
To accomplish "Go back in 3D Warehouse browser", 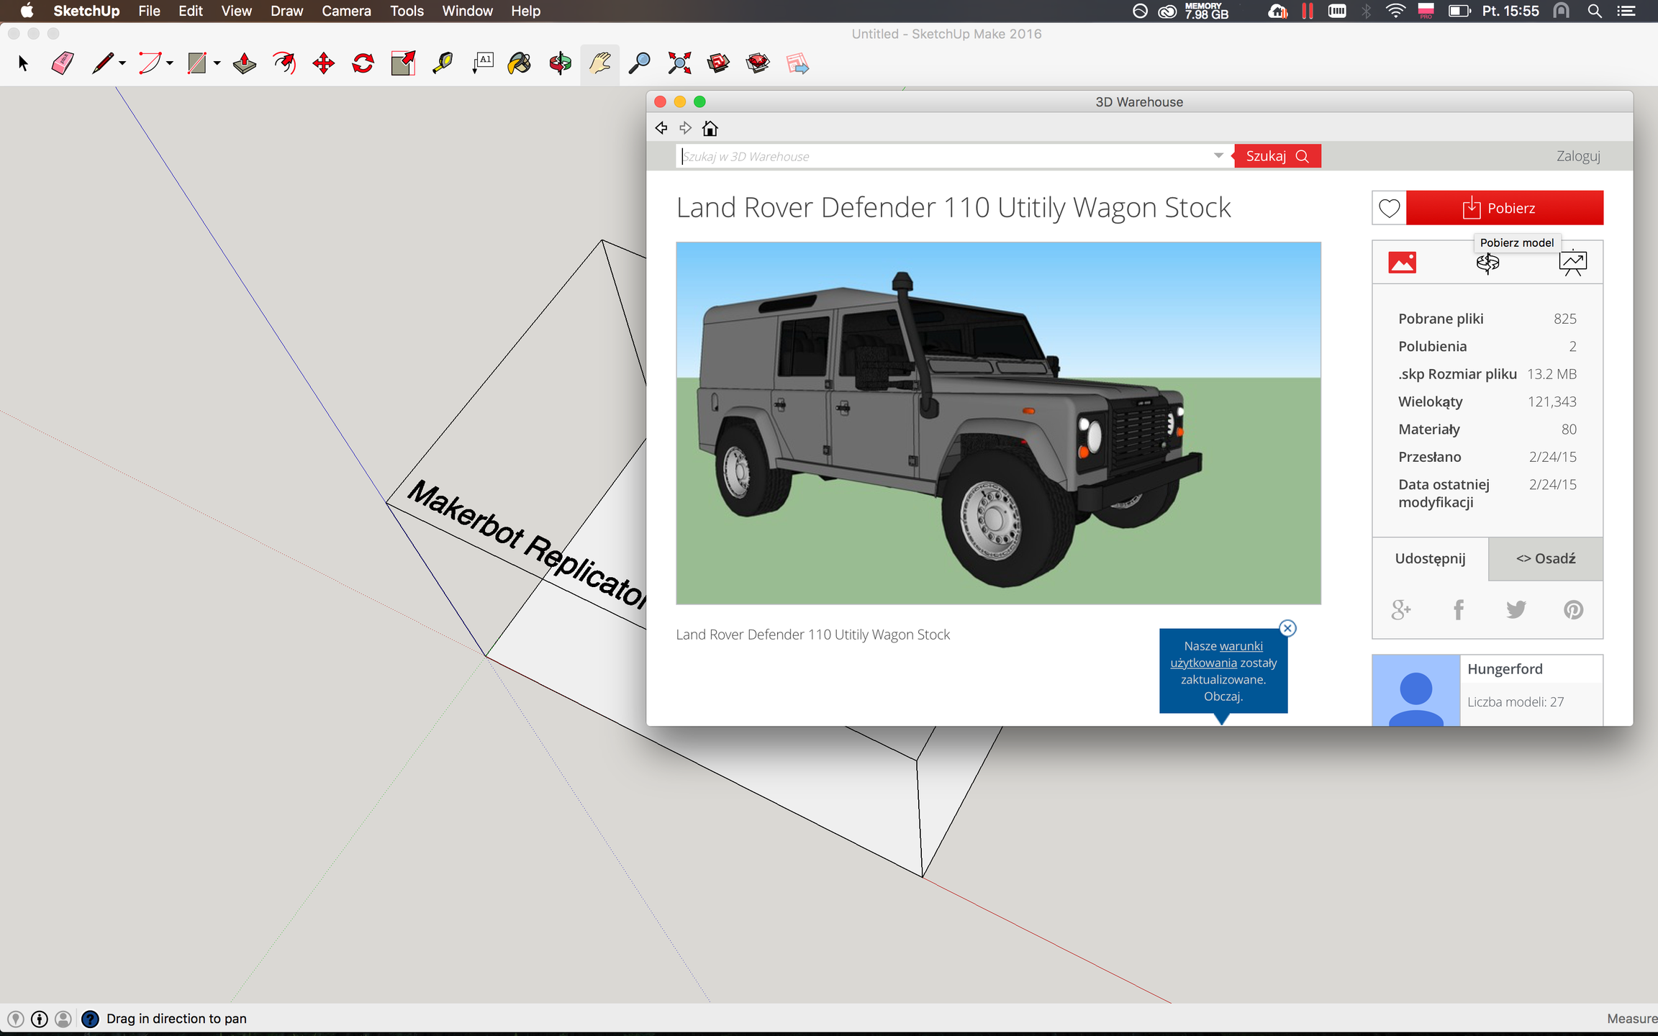I will 661,128.
